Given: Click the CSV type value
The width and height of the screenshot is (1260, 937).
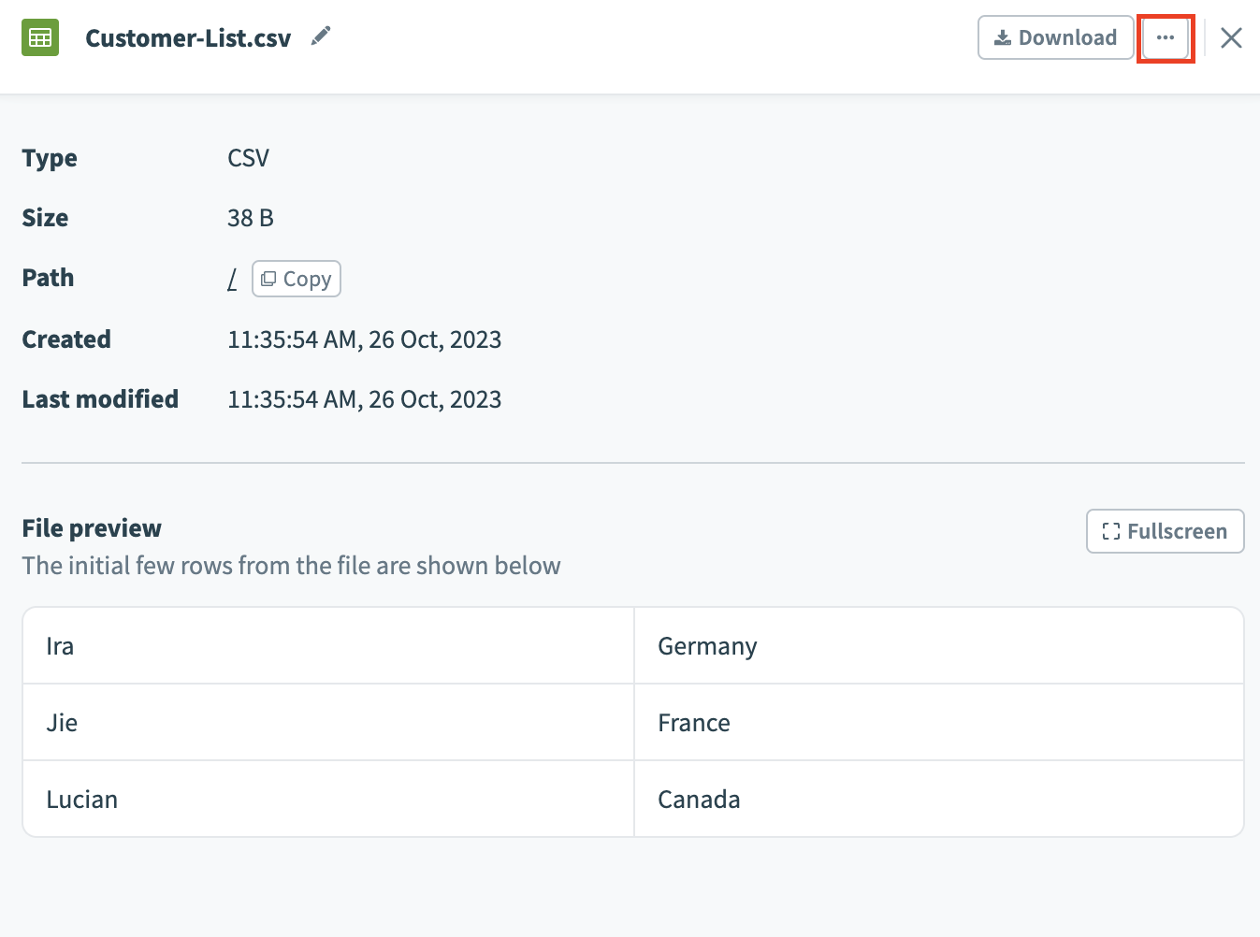Looking at the screenshot, I should coord(248,158).
